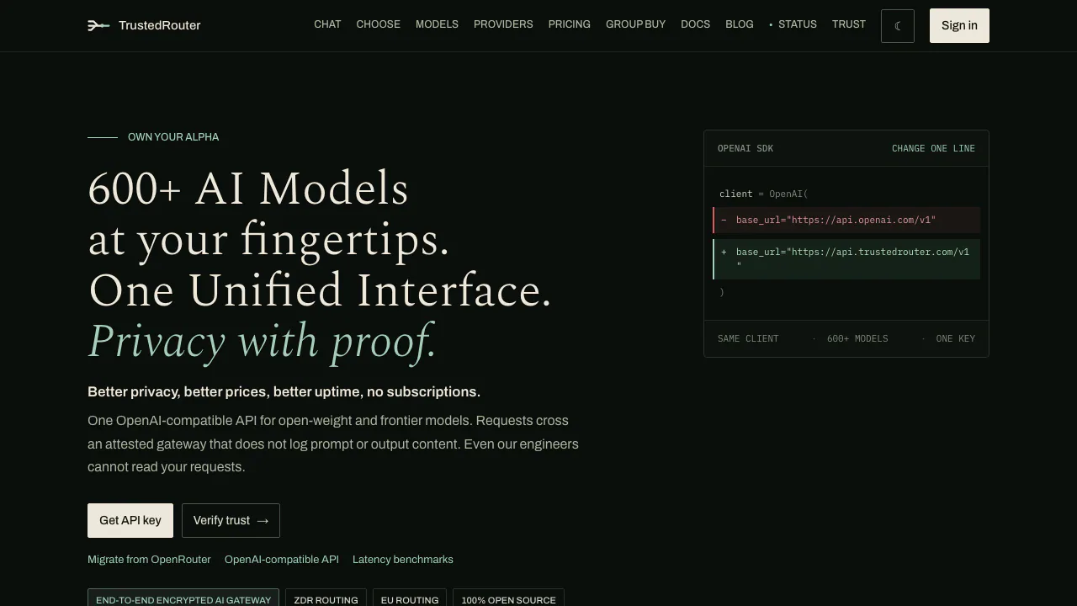Screen dimensions: 1077x606
Task: Click the SAME CLIENT footer label
Action: 748,338
